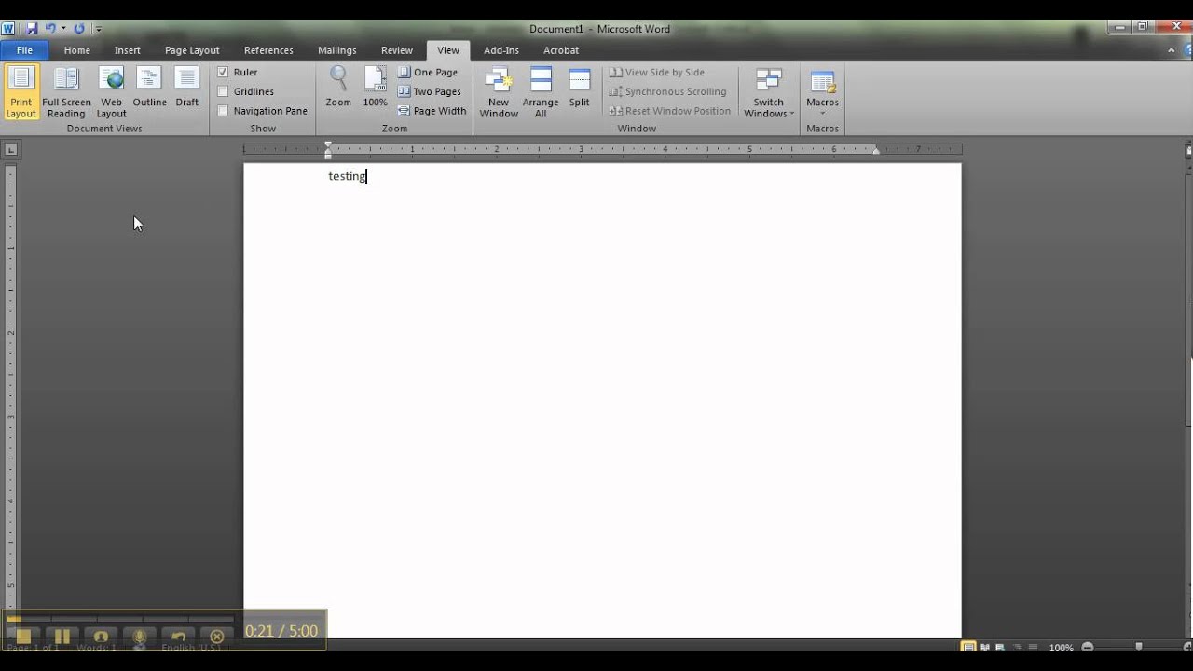Select Draft view icon in status bar
1193x671 pixels.
(1032, 648)
